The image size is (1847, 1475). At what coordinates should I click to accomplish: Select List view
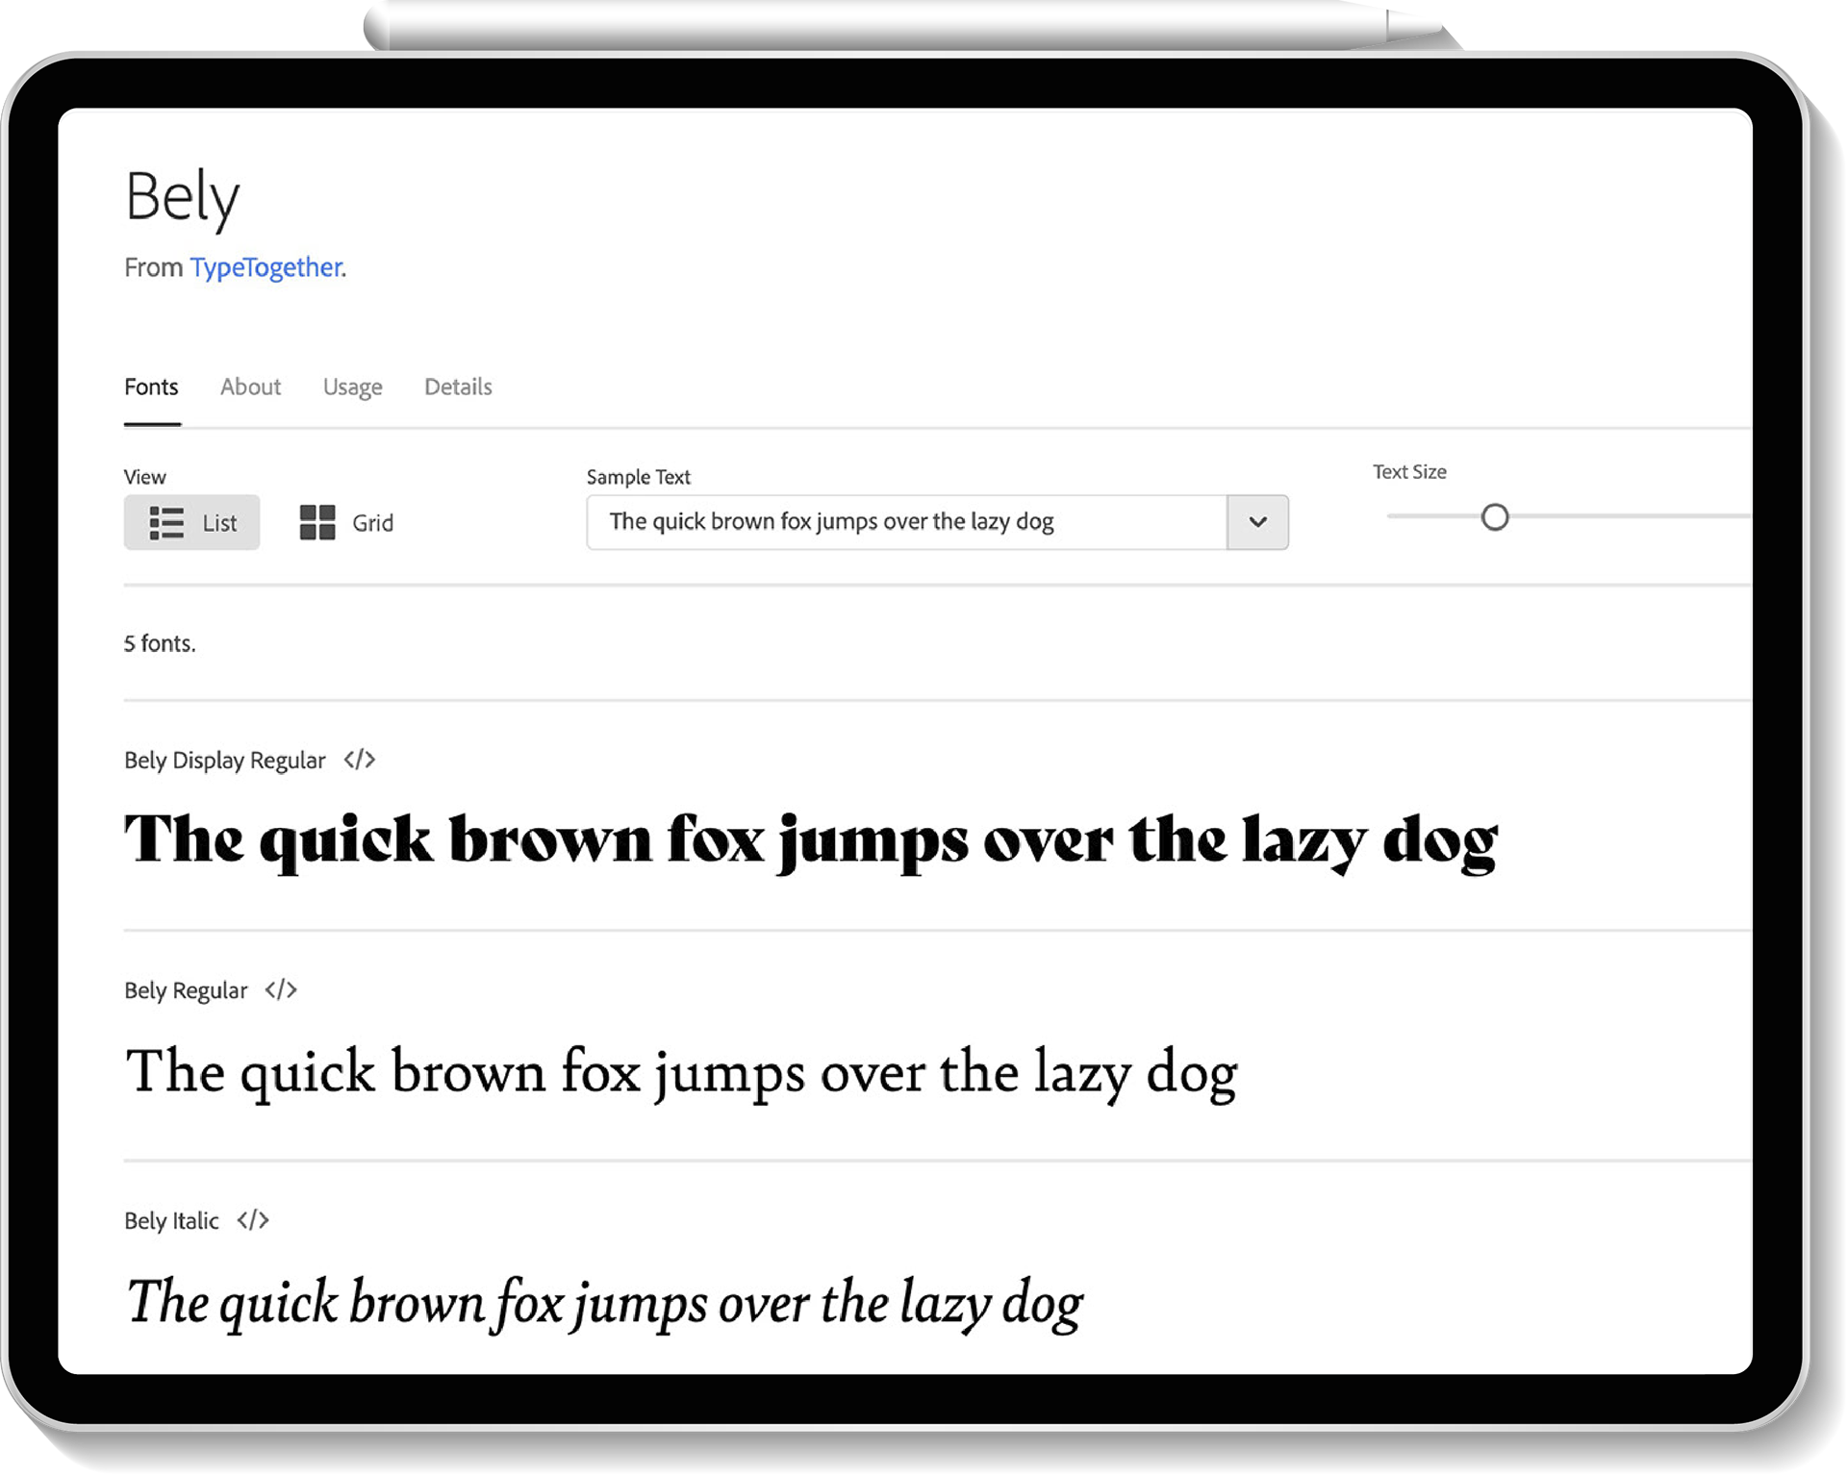pyautogui.click(x=191, y=522)
